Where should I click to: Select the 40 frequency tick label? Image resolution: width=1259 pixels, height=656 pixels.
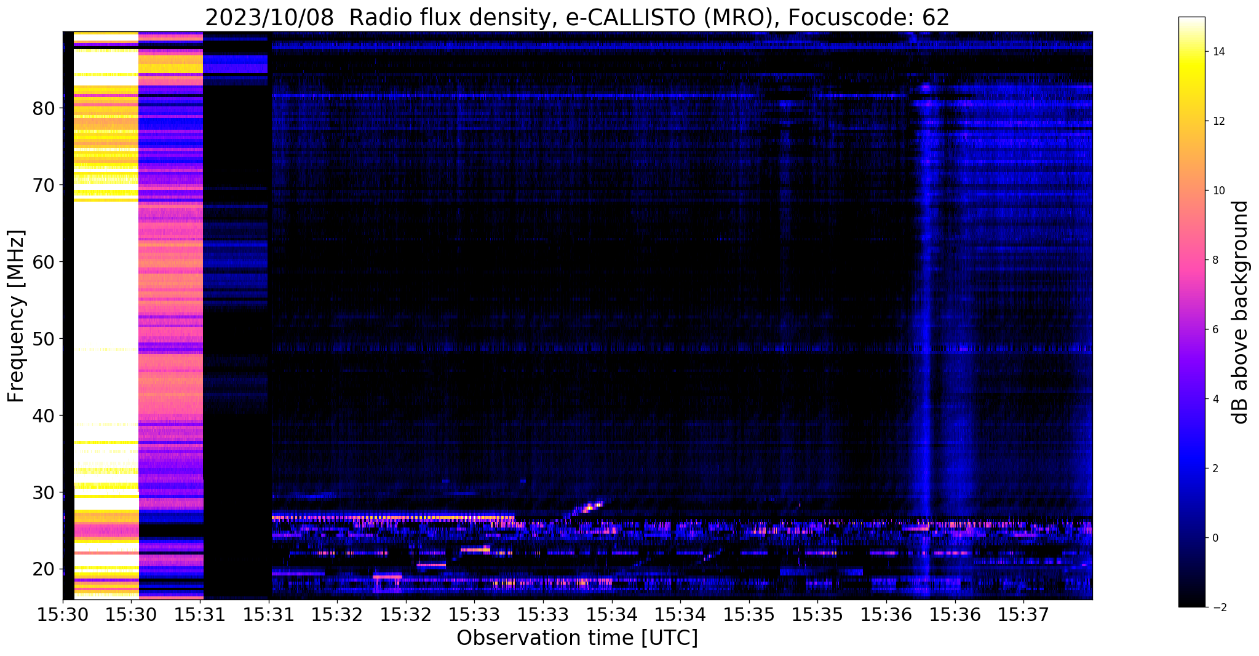click(x=44, y=416)
